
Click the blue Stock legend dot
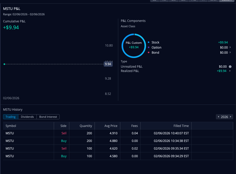149,42
